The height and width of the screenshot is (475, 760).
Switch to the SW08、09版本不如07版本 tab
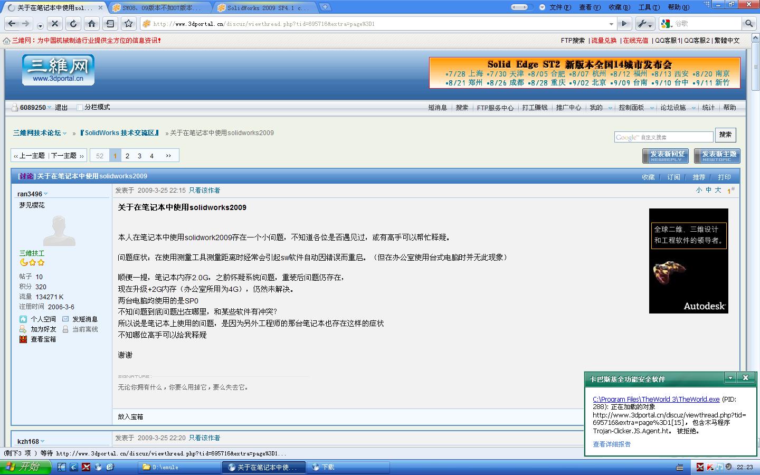pos(160,7)
